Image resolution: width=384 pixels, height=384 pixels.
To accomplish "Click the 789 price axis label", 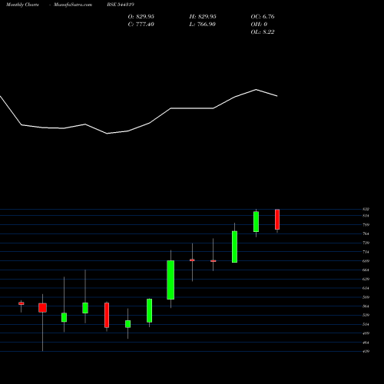I will click(x=366, y=225).
